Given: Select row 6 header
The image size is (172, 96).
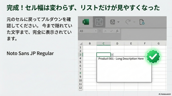Looking at the screenshot, I should tap(80, 66).
